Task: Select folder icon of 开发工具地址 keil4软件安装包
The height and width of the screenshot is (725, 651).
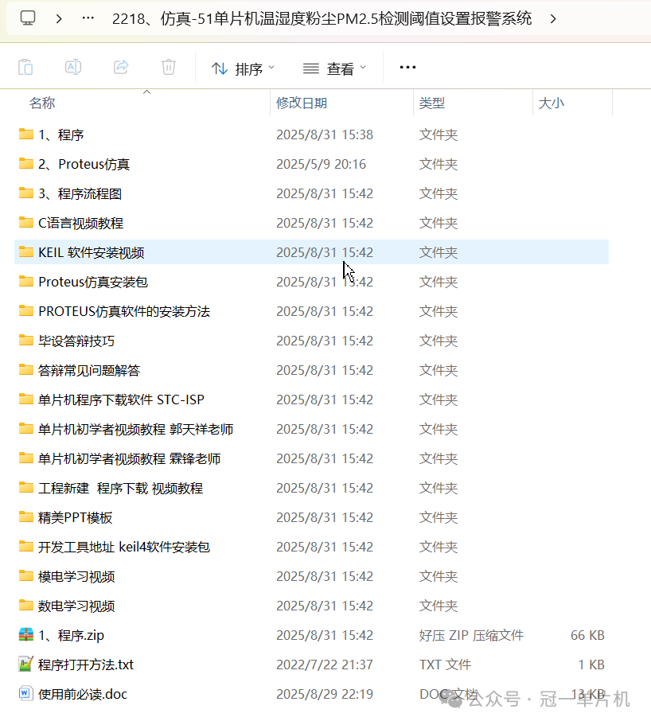Action: (x=26, y=547)
